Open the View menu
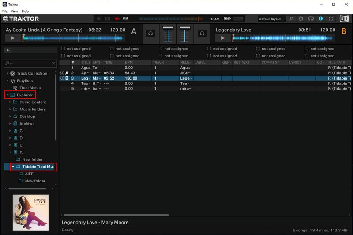The image size is (353, 235). point(15,11)
